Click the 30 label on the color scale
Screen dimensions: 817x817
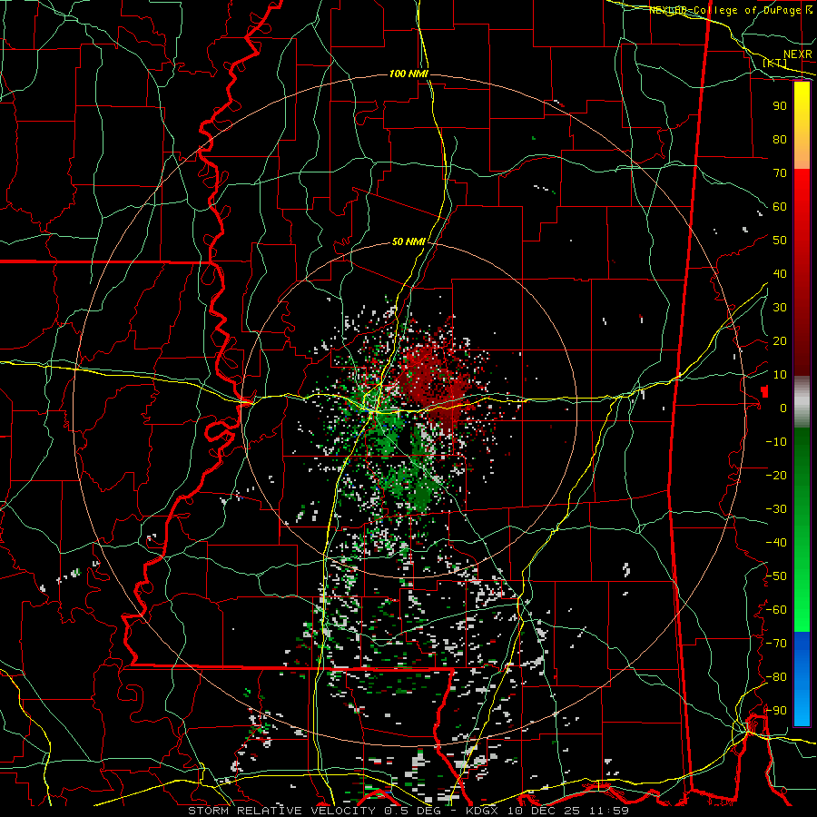click(780, 308)
